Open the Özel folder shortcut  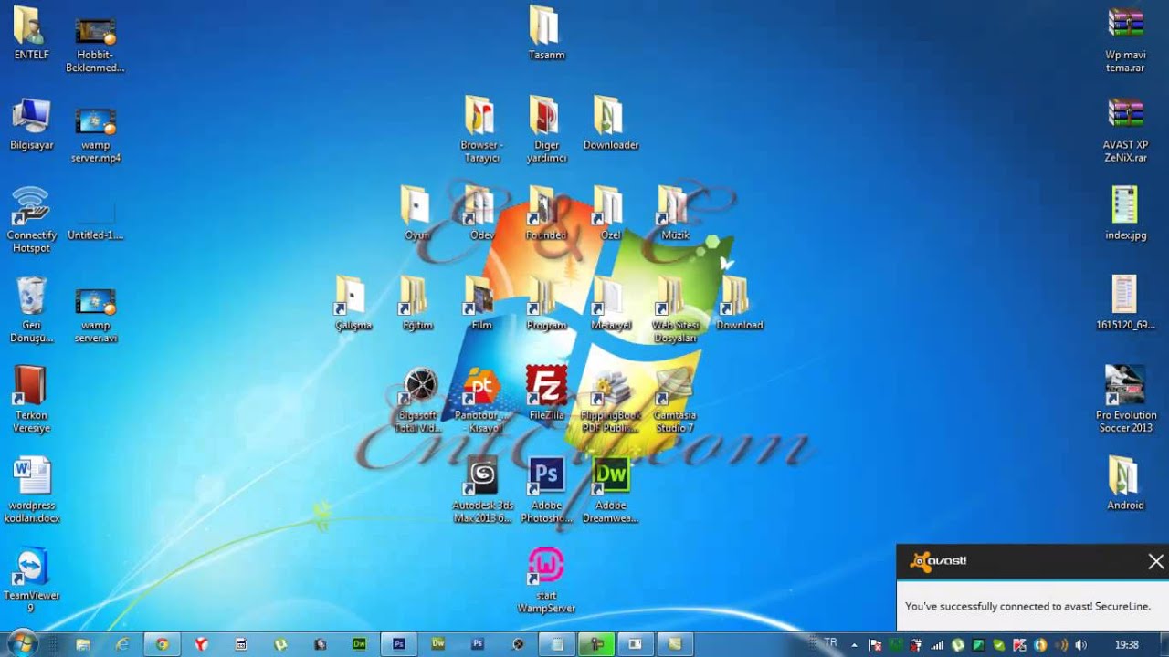coord(610,214)
